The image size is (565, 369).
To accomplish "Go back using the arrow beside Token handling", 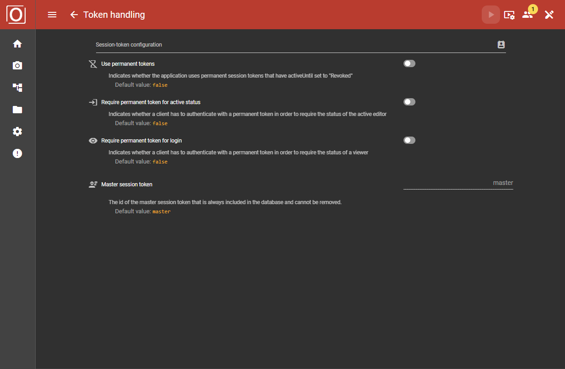I will [74, 15].
